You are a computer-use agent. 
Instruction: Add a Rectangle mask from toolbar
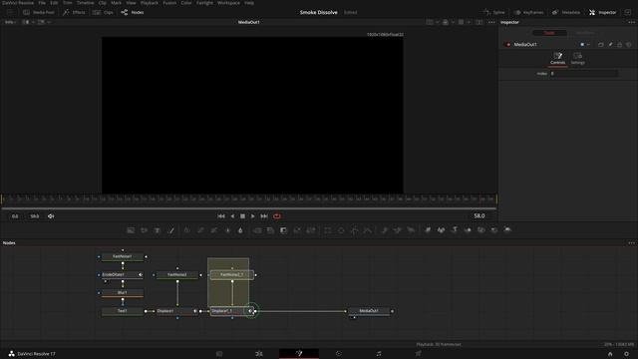coord(328,230)
